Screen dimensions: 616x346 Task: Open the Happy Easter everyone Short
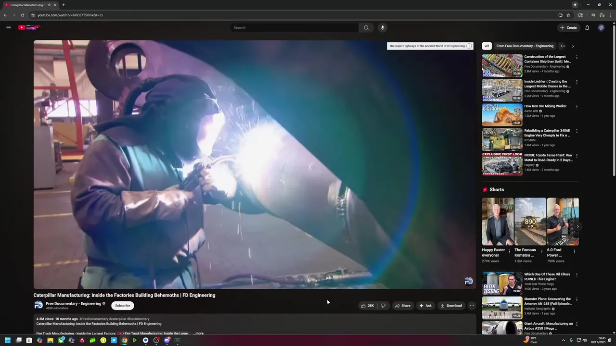(498, 222)
